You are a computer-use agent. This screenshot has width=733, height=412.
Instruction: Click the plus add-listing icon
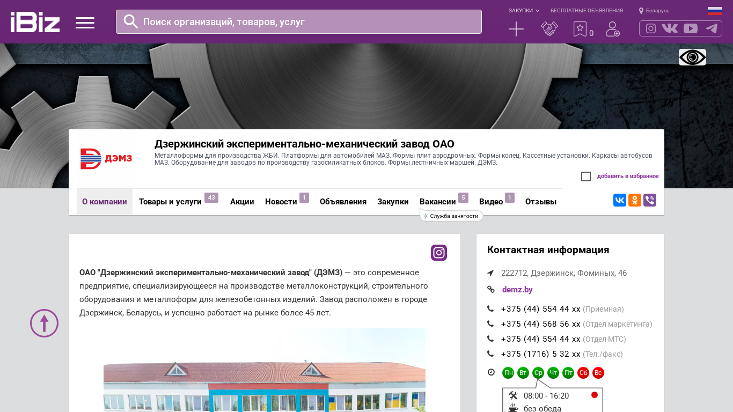(x=516, y=29)
